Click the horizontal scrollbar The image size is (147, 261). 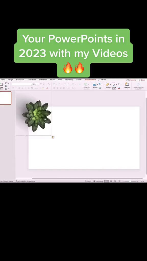pos(87,178)
